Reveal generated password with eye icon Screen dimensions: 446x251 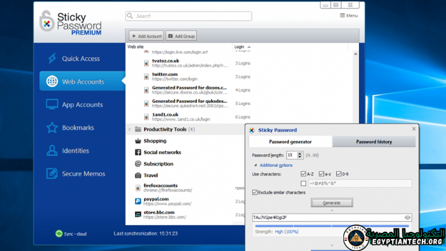[408, 217]
